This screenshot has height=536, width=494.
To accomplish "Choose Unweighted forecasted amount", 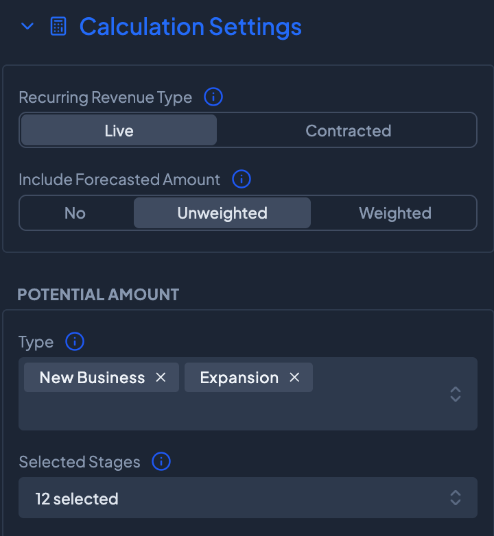I will (x=222, y=213).
